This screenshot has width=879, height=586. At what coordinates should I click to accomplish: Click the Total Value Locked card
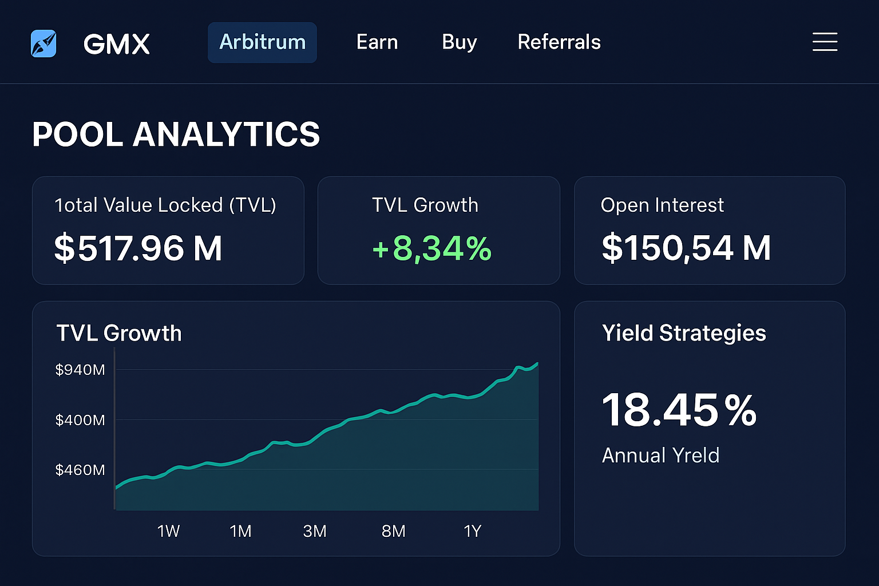[168, 230]
